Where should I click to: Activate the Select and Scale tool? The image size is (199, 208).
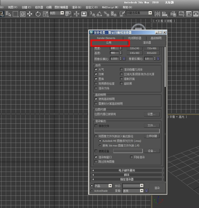pos(45,14)
